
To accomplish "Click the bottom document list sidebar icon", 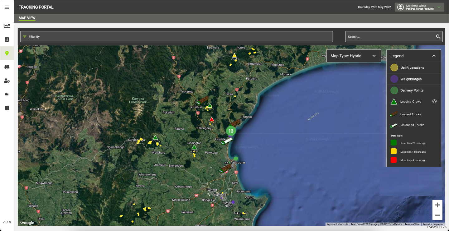I will [7, 108].
